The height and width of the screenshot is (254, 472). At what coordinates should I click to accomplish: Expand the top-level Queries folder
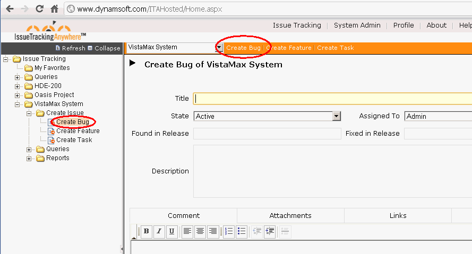pyautogui.click(x=17, y=77)
